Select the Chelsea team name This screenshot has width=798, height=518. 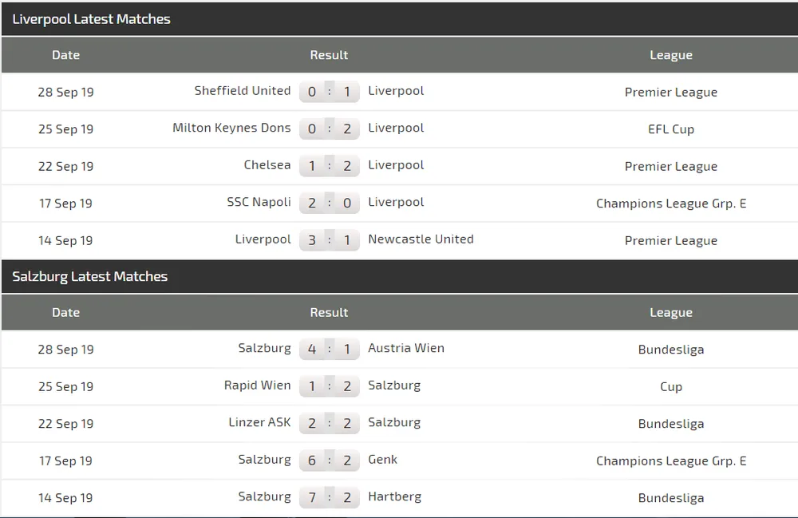(267, 165)
